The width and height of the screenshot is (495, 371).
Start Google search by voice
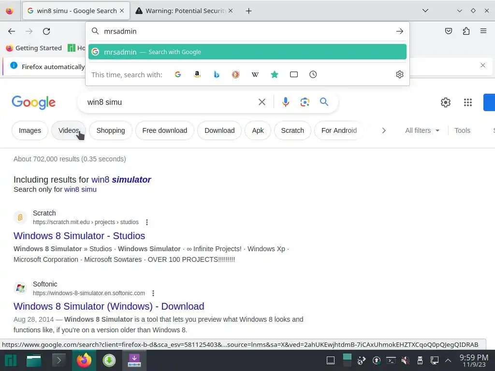point(285,102)
